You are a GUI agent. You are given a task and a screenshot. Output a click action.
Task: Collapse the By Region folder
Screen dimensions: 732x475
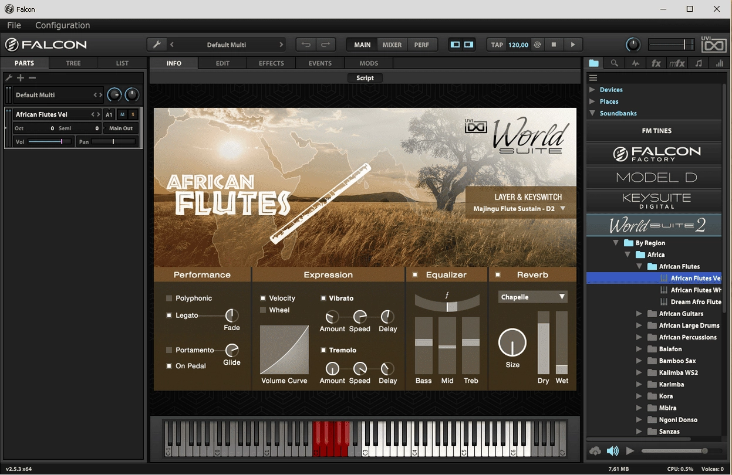click(616, 243)
